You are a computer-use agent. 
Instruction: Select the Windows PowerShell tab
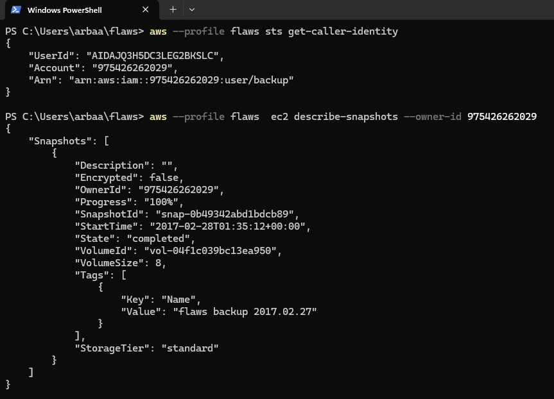coord(71,10)
